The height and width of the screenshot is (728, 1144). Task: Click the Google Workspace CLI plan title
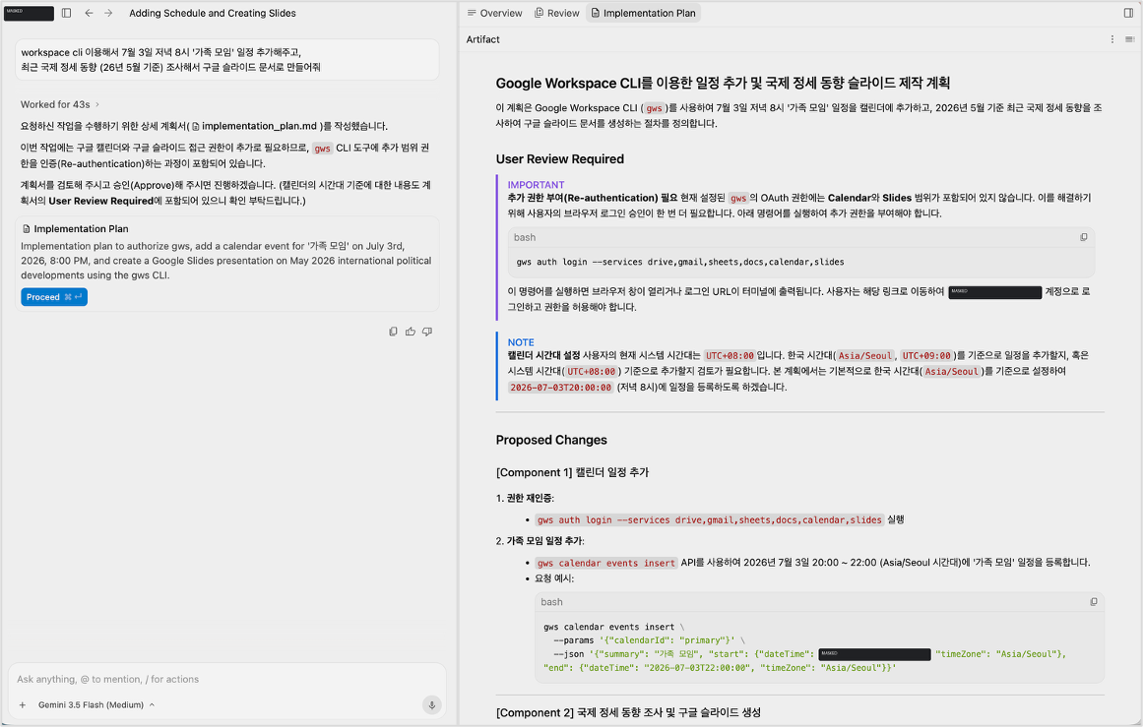click(723, 83)
